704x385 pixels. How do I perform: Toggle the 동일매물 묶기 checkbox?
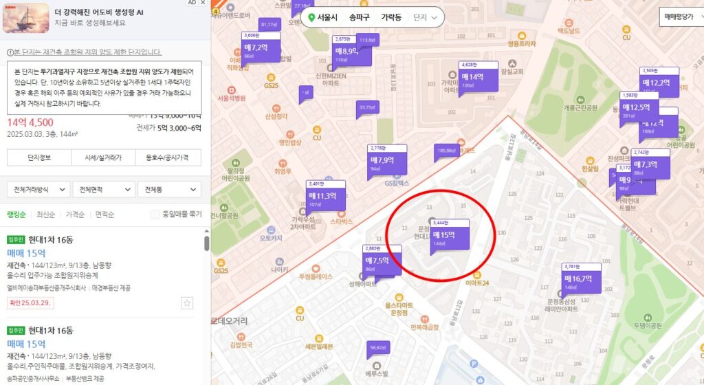coord(155,214)
